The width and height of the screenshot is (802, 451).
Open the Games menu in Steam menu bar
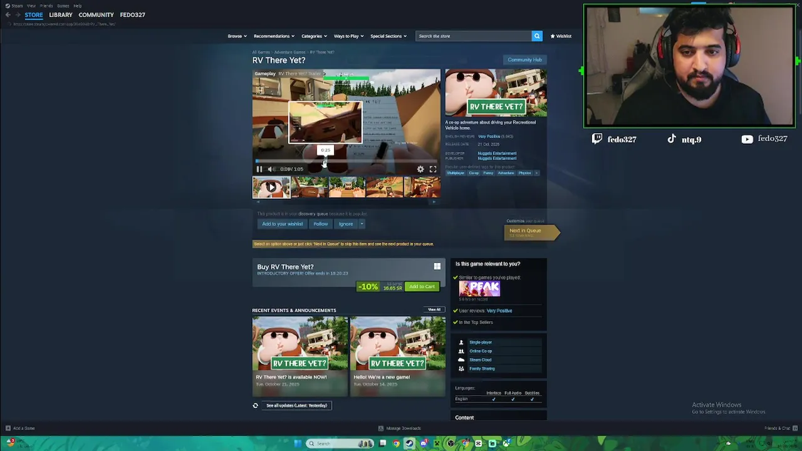(x=63, y=6)
